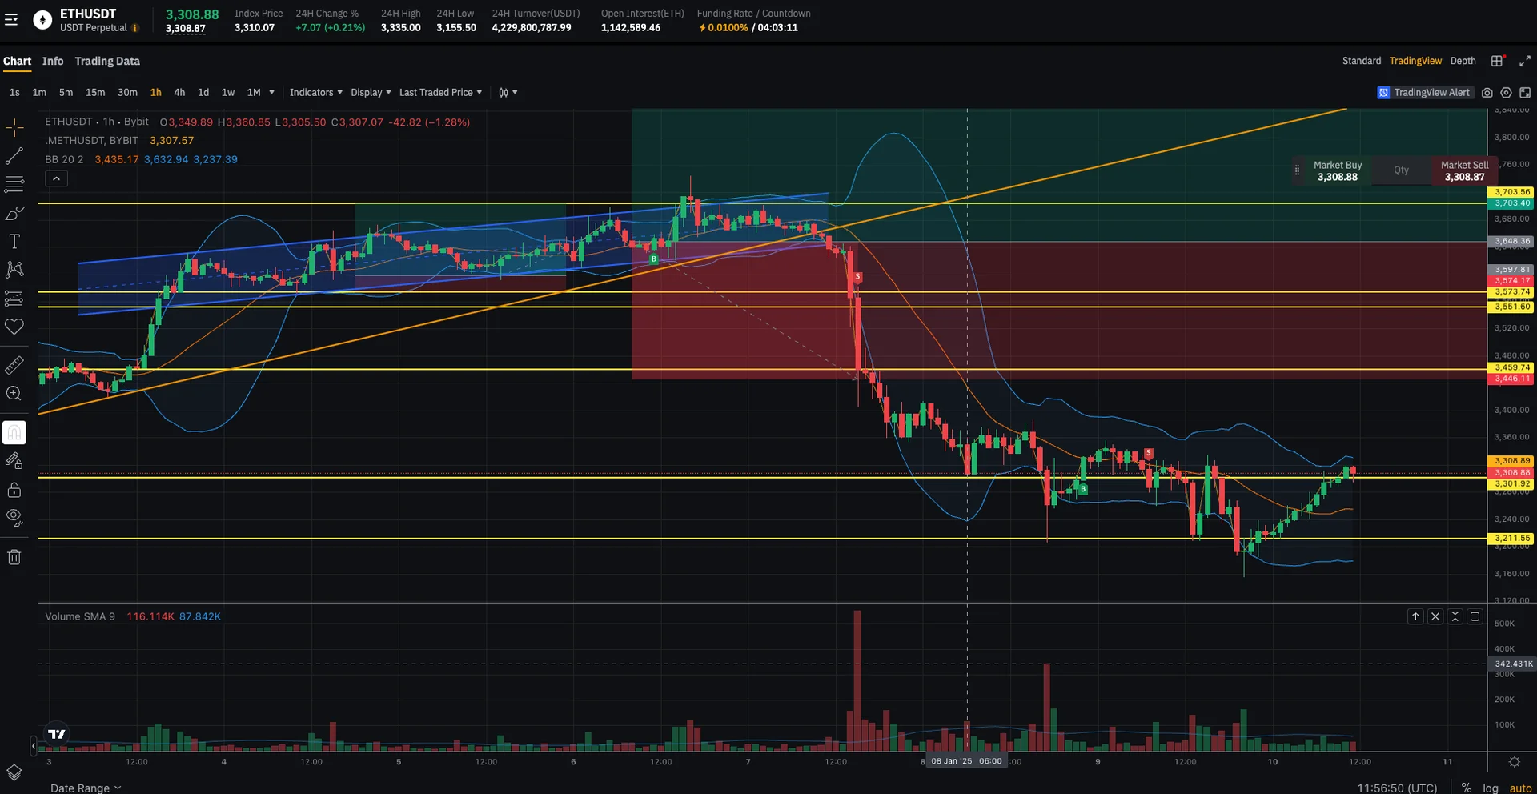Open fullscreen chart expand icon
This screenshot has height=794, width=1537.
pyautogui.click(x=1525, y=61)
